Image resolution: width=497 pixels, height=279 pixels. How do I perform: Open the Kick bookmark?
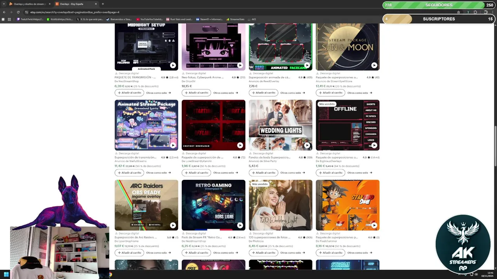tap(60, 19)
